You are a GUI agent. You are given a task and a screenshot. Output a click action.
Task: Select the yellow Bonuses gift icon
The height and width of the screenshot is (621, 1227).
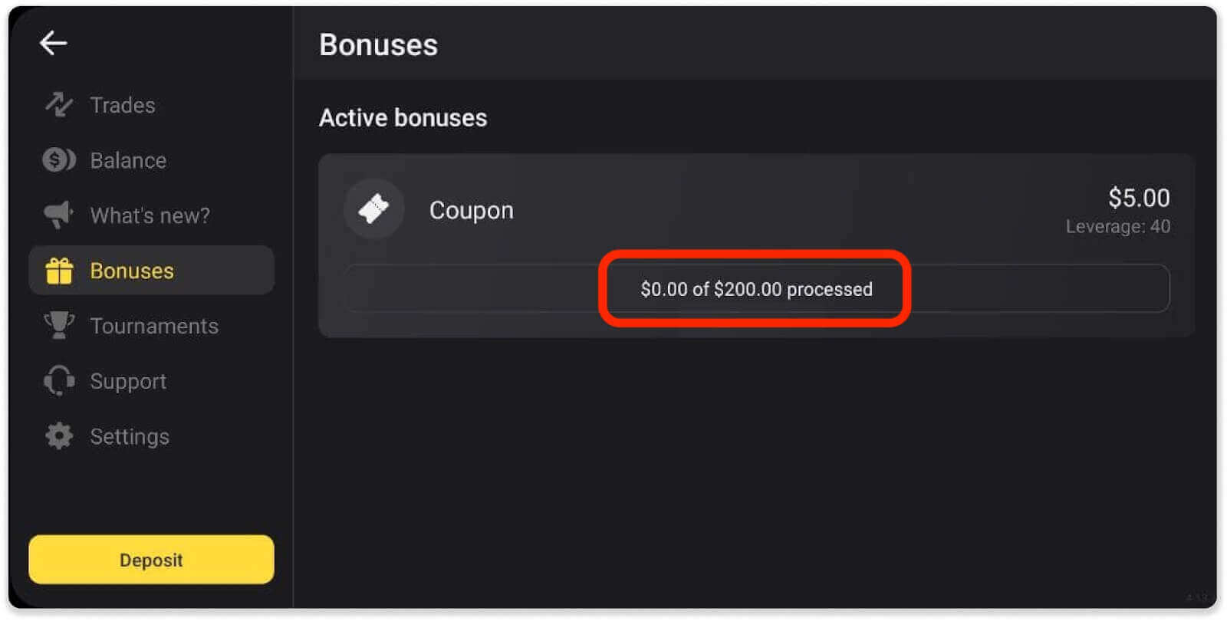click(x=58, y=270)
